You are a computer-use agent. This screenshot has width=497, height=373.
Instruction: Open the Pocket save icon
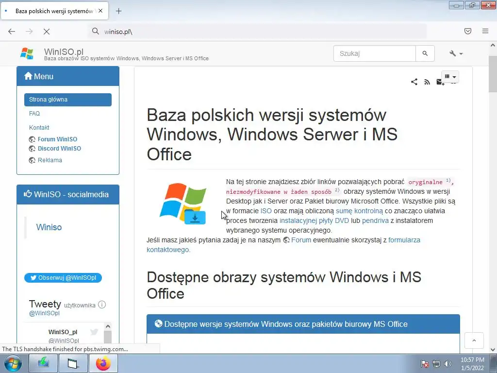(467, 31)
